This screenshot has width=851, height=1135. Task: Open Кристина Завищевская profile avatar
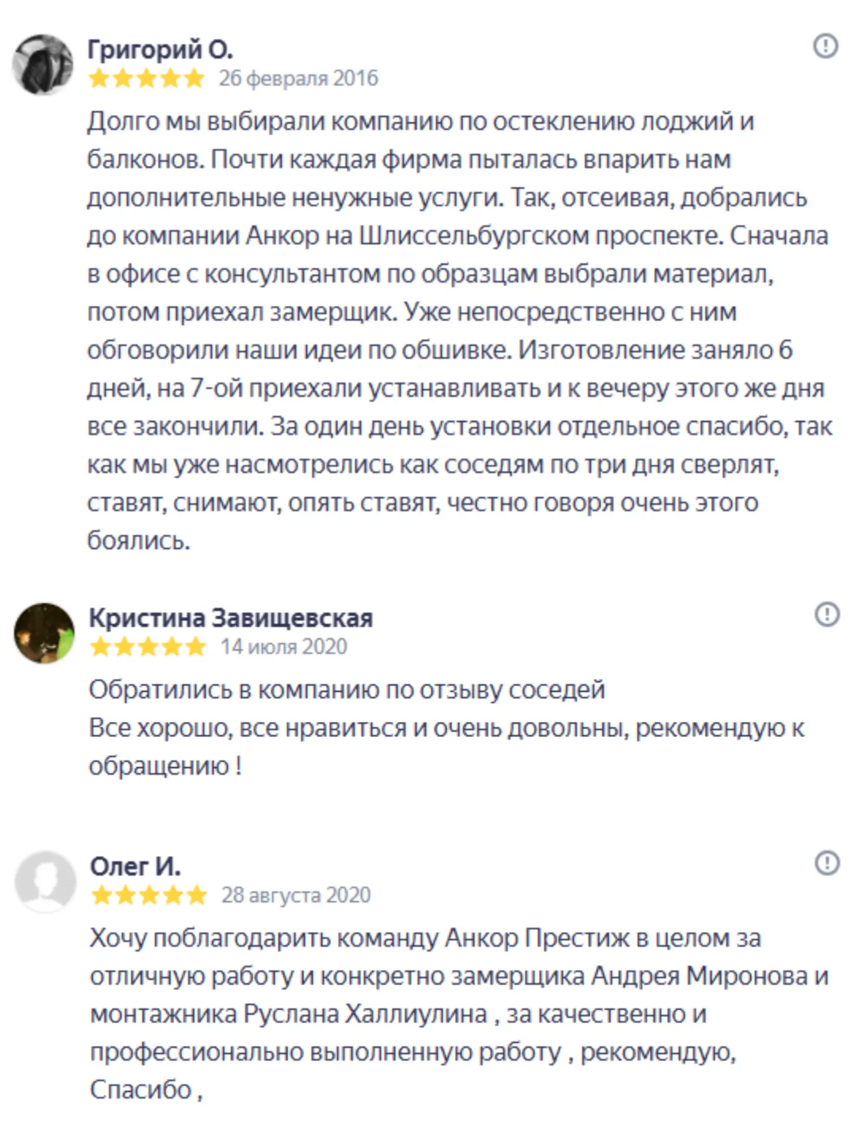[44, 633]
